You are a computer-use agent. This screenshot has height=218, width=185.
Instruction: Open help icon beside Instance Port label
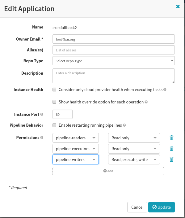pos(42,114)
